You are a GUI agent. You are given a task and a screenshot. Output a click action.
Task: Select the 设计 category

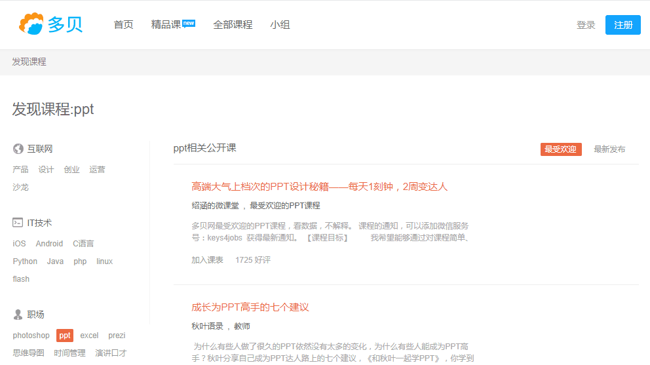pyautogui.click(x=46, y=169)
